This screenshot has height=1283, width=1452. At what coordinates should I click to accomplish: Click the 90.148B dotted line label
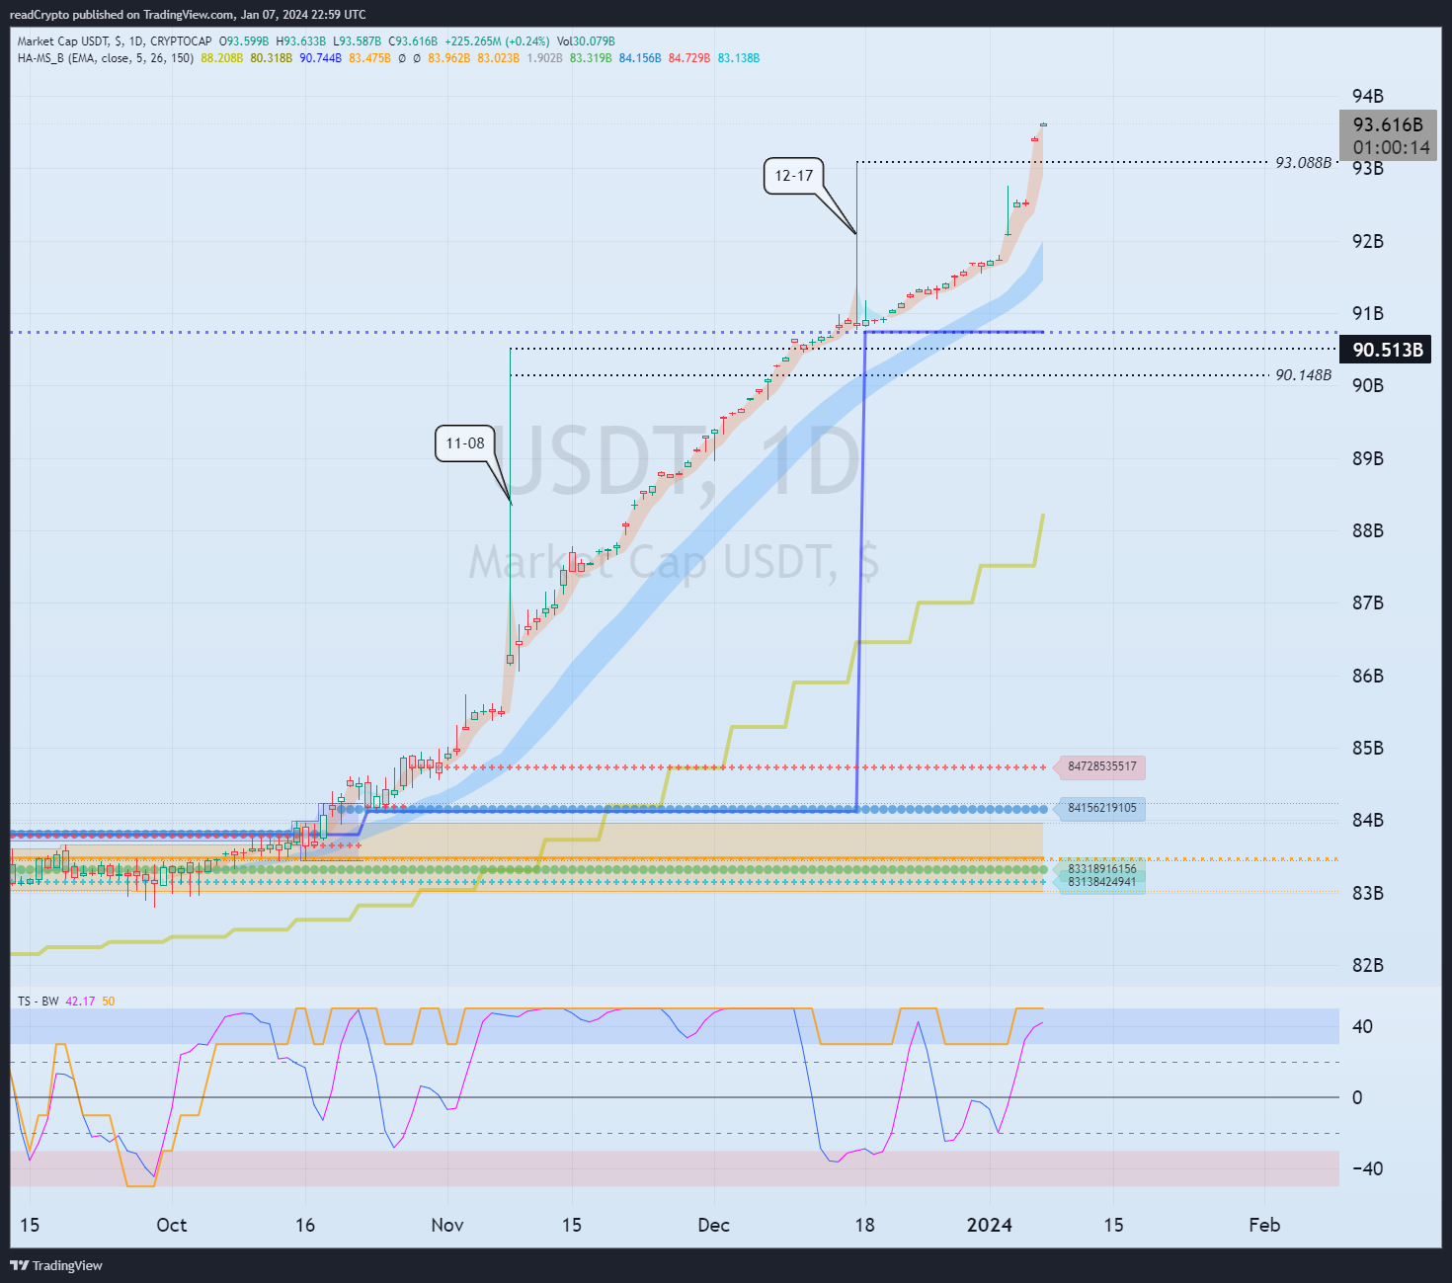(x=1303, y=375)
